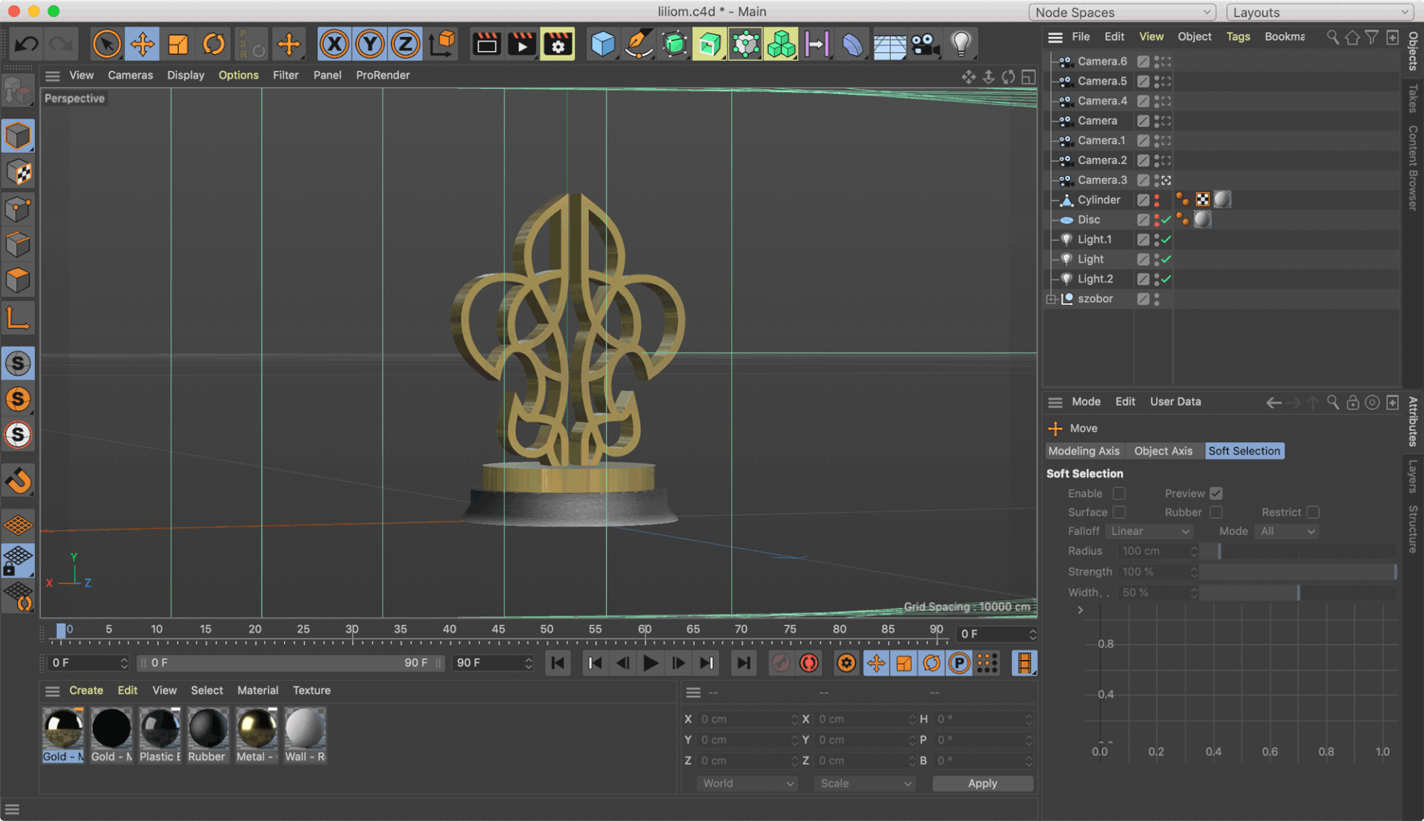Click the Cube primitive icon
This screenshot has height=821, width=1424.
pyautogui.click(x=602, y=44)
